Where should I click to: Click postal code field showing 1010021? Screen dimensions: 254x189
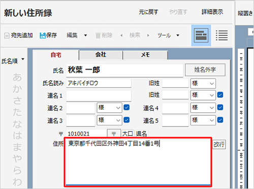coord(86,134)
